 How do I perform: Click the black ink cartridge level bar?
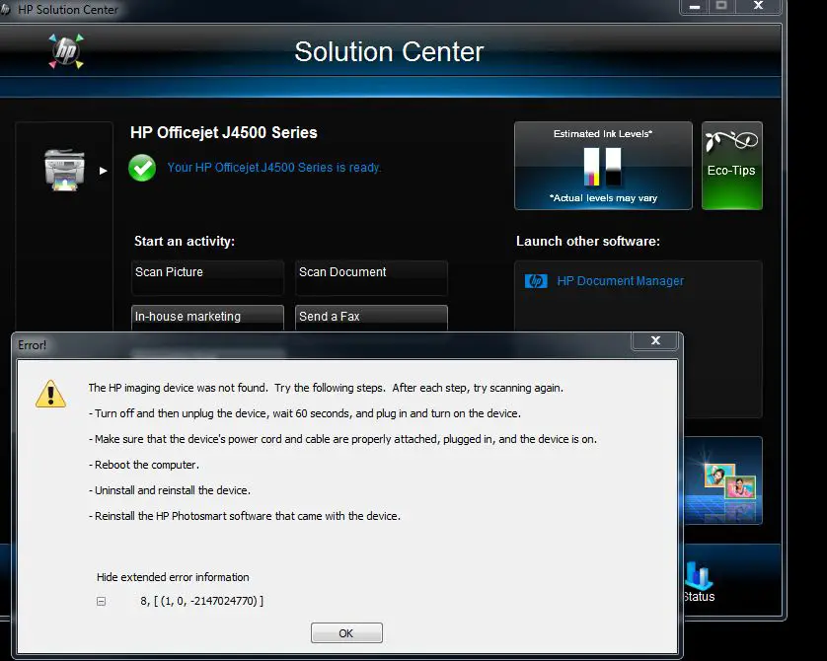click(614, 167)
